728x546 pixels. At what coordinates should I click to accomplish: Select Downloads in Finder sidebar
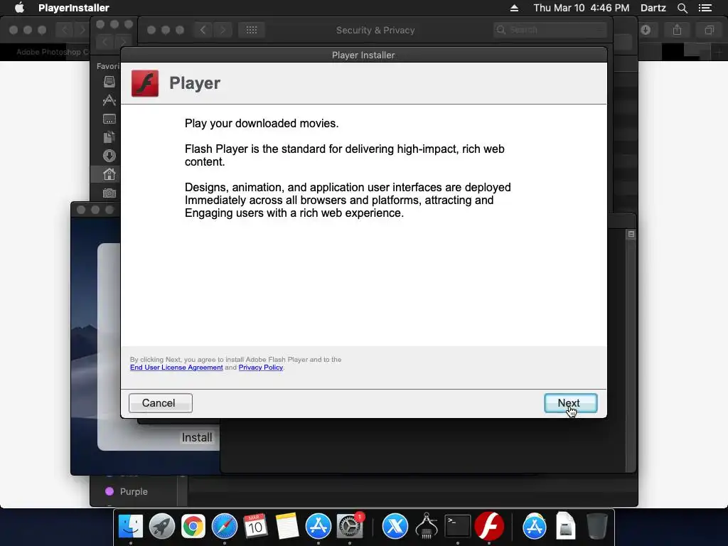[x=109, y=156]
